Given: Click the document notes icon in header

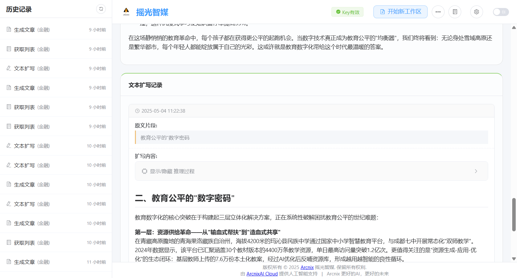Looking at the screenshot, I should click(x=454, y=12).
